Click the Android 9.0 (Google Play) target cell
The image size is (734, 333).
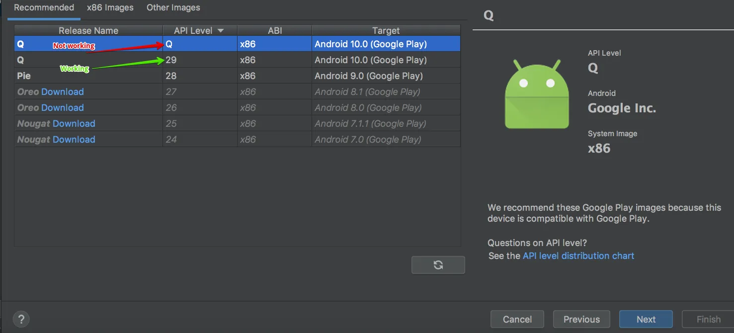386,76
